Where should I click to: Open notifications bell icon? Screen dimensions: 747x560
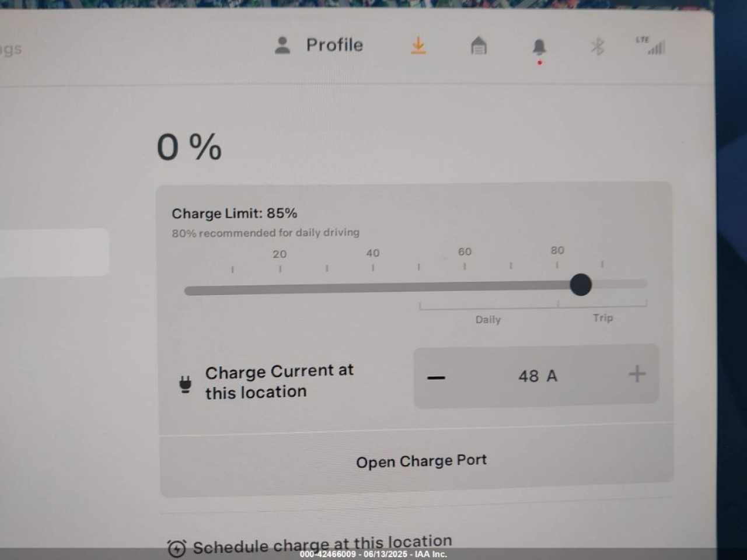(539, 47)
